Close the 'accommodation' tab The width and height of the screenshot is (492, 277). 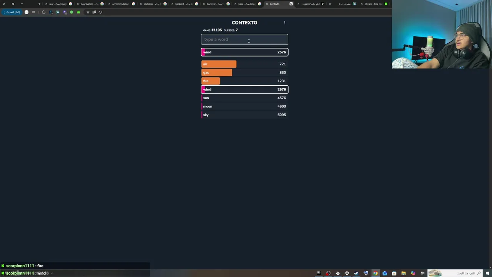coord(109,4)
